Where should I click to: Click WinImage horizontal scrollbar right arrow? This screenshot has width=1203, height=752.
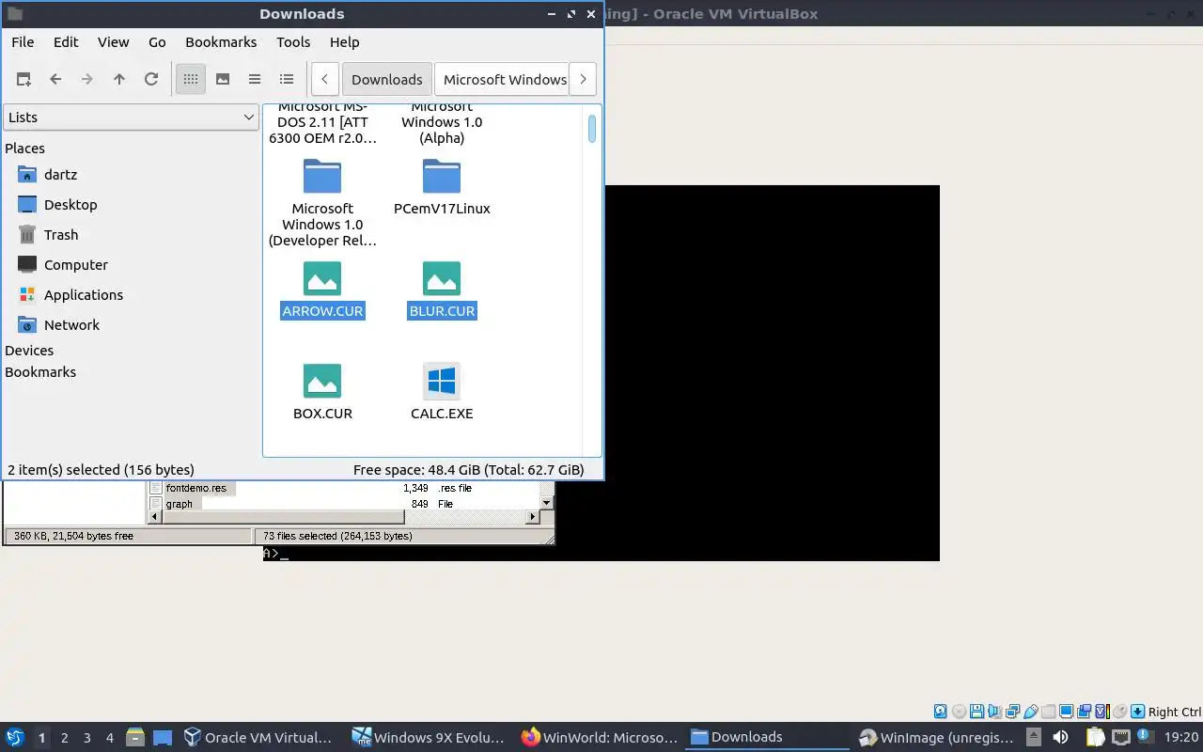coord(533,517)
